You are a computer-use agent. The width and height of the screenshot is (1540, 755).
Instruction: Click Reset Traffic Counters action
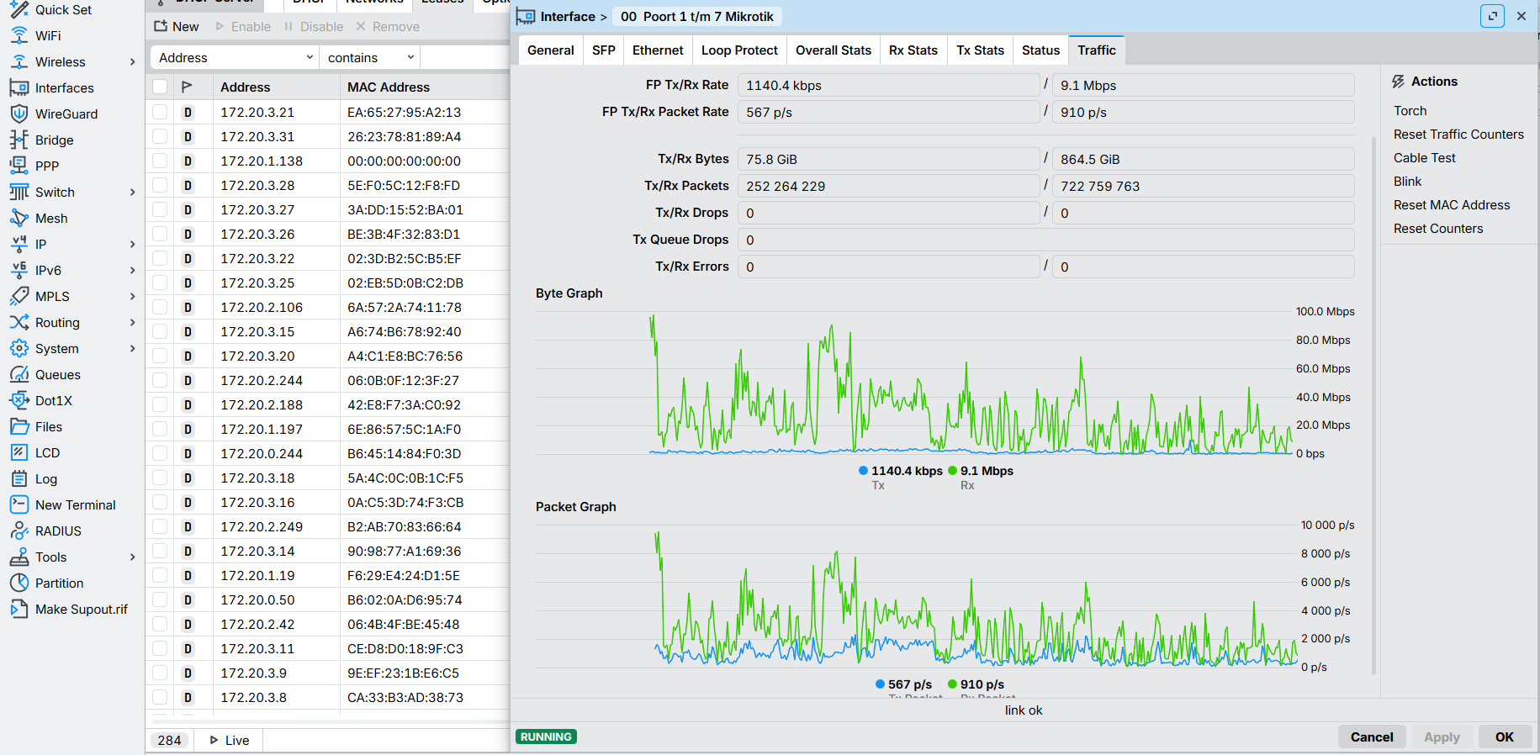tap(1458, 135)
